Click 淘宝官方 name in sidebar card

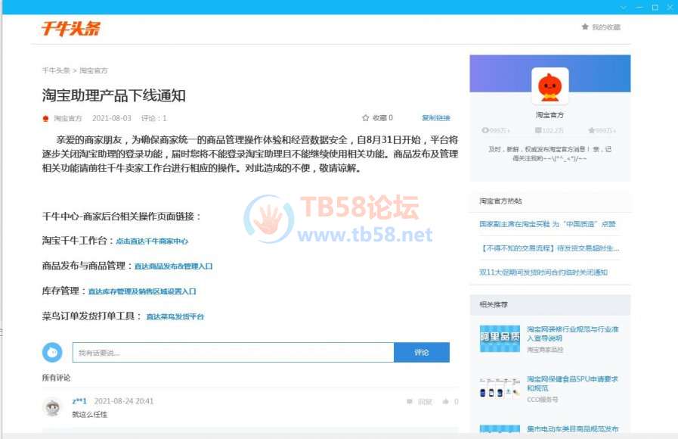(x=550, y=115)
